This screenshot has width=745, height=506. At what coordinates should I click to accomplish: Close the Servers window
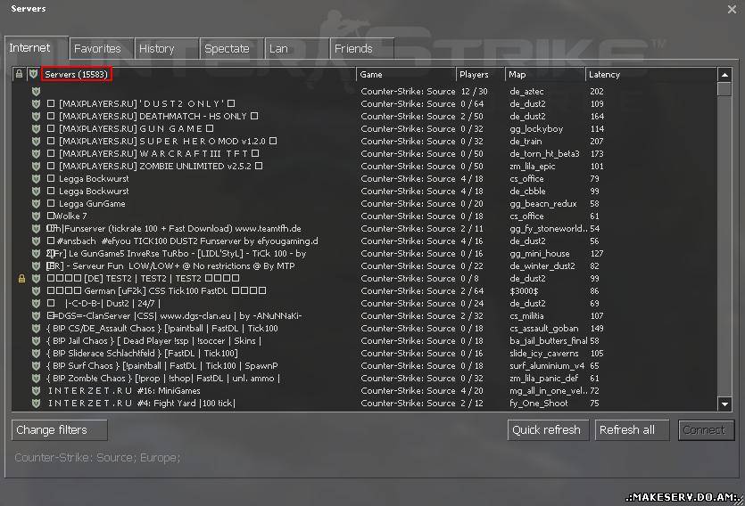(x=732, y=9)
